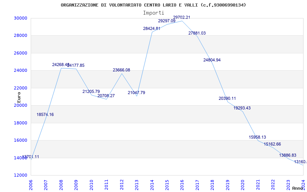This screenshot has height=192, width=307.
Task: Click y-axis tick 26000
Action: (x=20, y=53)
